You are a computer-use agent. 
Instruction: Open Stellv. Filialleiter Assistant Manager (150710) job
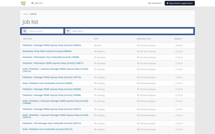coord(55,70)
